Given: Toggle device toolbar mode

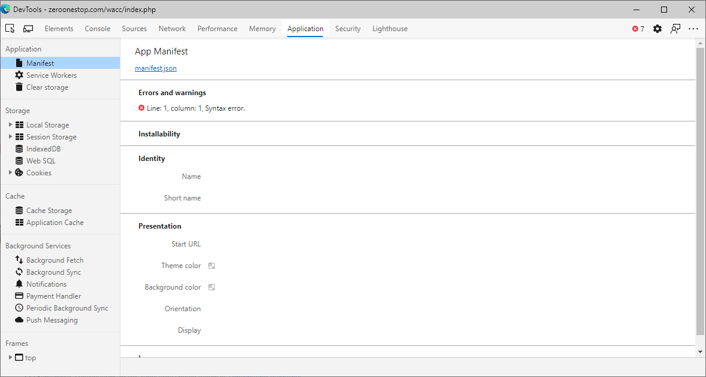Looking at the screenshot, I should tap(28, 28).
